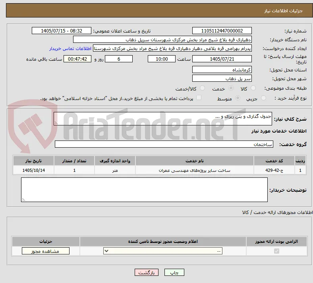Open the license status dropdown

click(163, 251)
